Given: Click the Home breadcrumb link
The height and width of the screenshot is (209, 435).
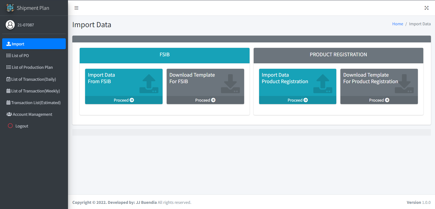Looking at the screenshot, I should point(397,24).
